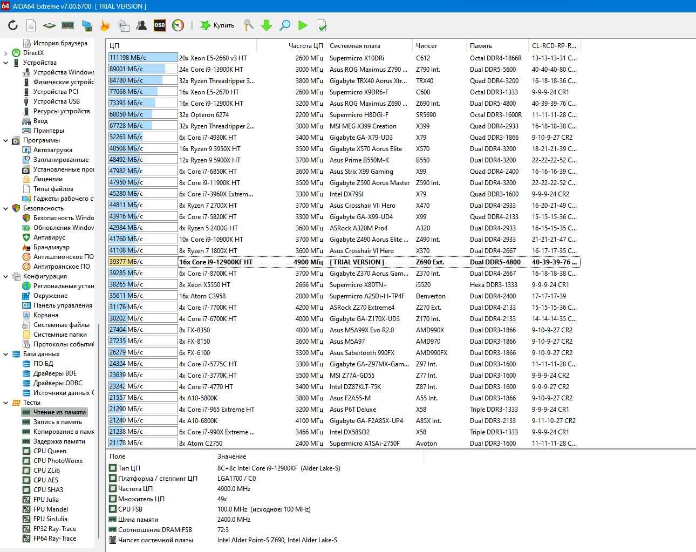Open Корзина tree item
Viewport: 696px width, 552px height.
[46, 315]
